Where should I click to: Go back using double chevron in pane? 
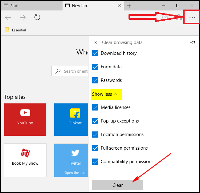(x=95, y=42)
